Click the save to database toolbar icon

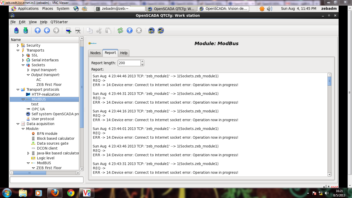[26, 31]
